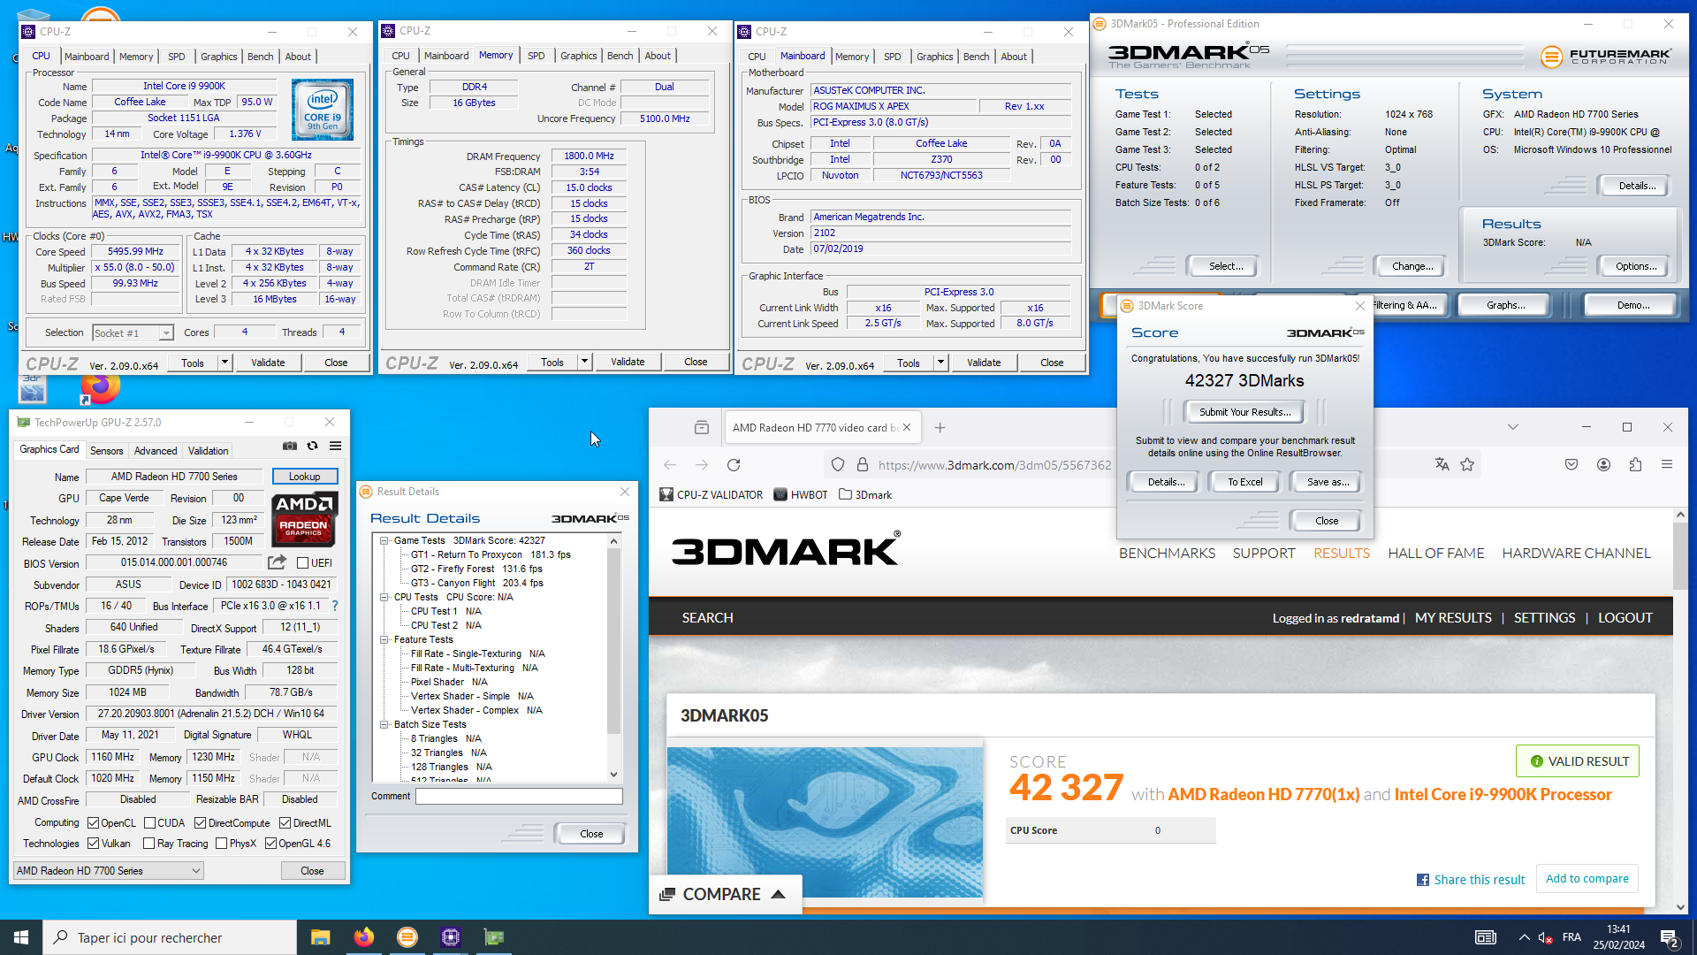Open the SPD tab in Memory CPU-Z window
The width and height of the screenshot is (1697, 955).
tap(536, 56)
